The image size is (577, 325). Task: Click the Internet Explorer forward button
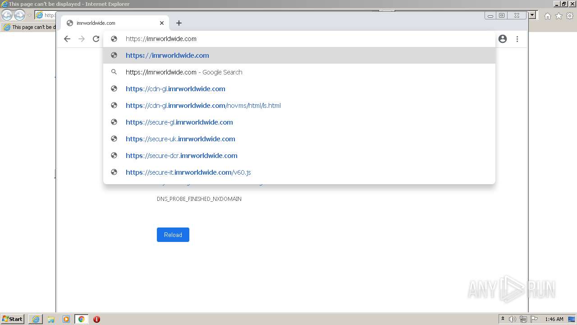[x=19, y=15]
